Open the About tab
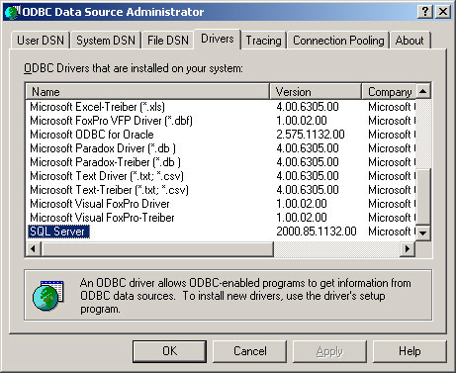 tap(410, 41)
